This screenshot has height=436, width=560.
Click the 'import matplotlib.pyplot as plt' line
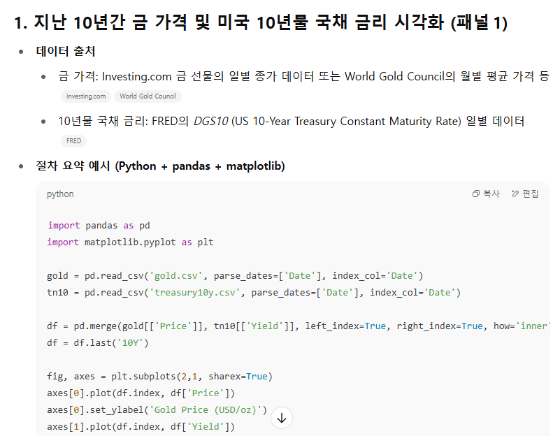[x=130, y=242]
